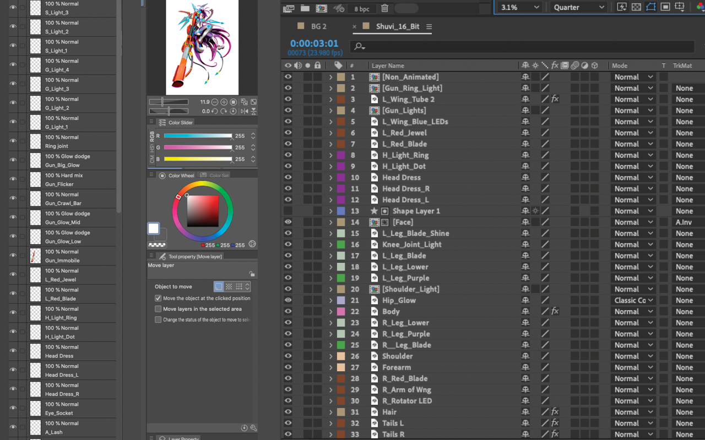Toggle the effects switch on L_Wing_Tube 2
This screenshot has height=440, width=705.
(x=555, y=100)
